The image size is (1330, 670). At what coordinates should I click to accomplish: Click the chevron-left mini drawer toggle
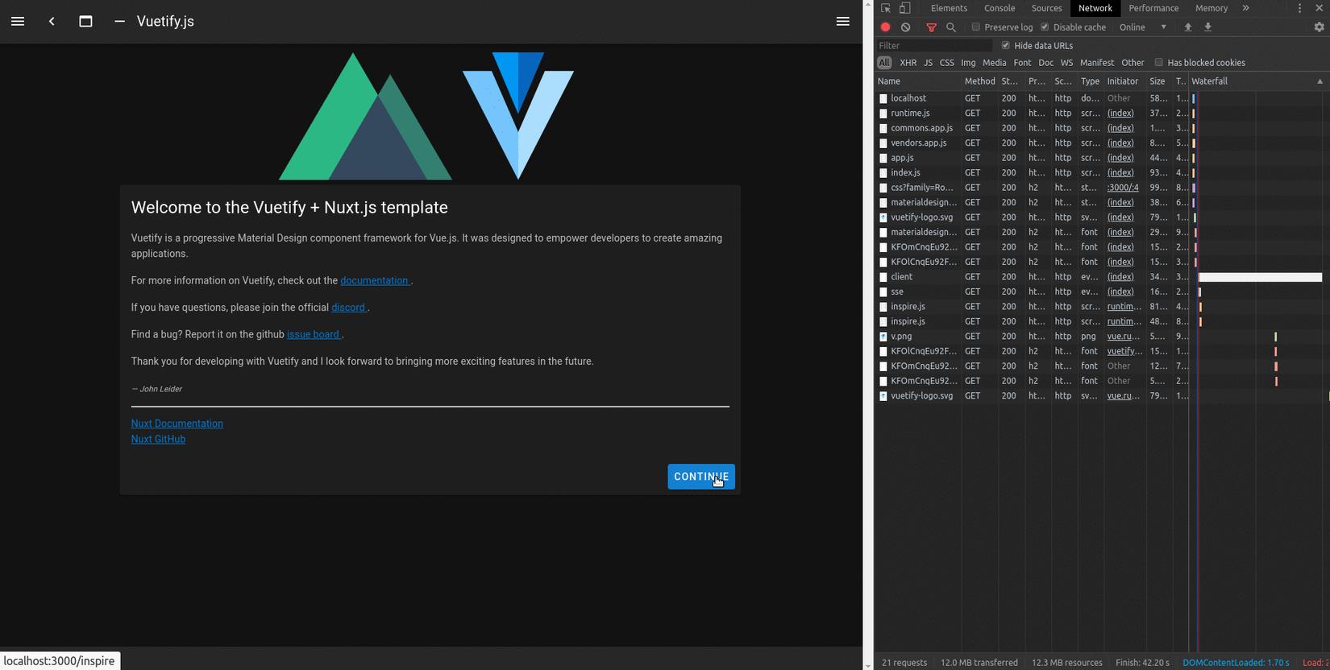tap(52, 22)
